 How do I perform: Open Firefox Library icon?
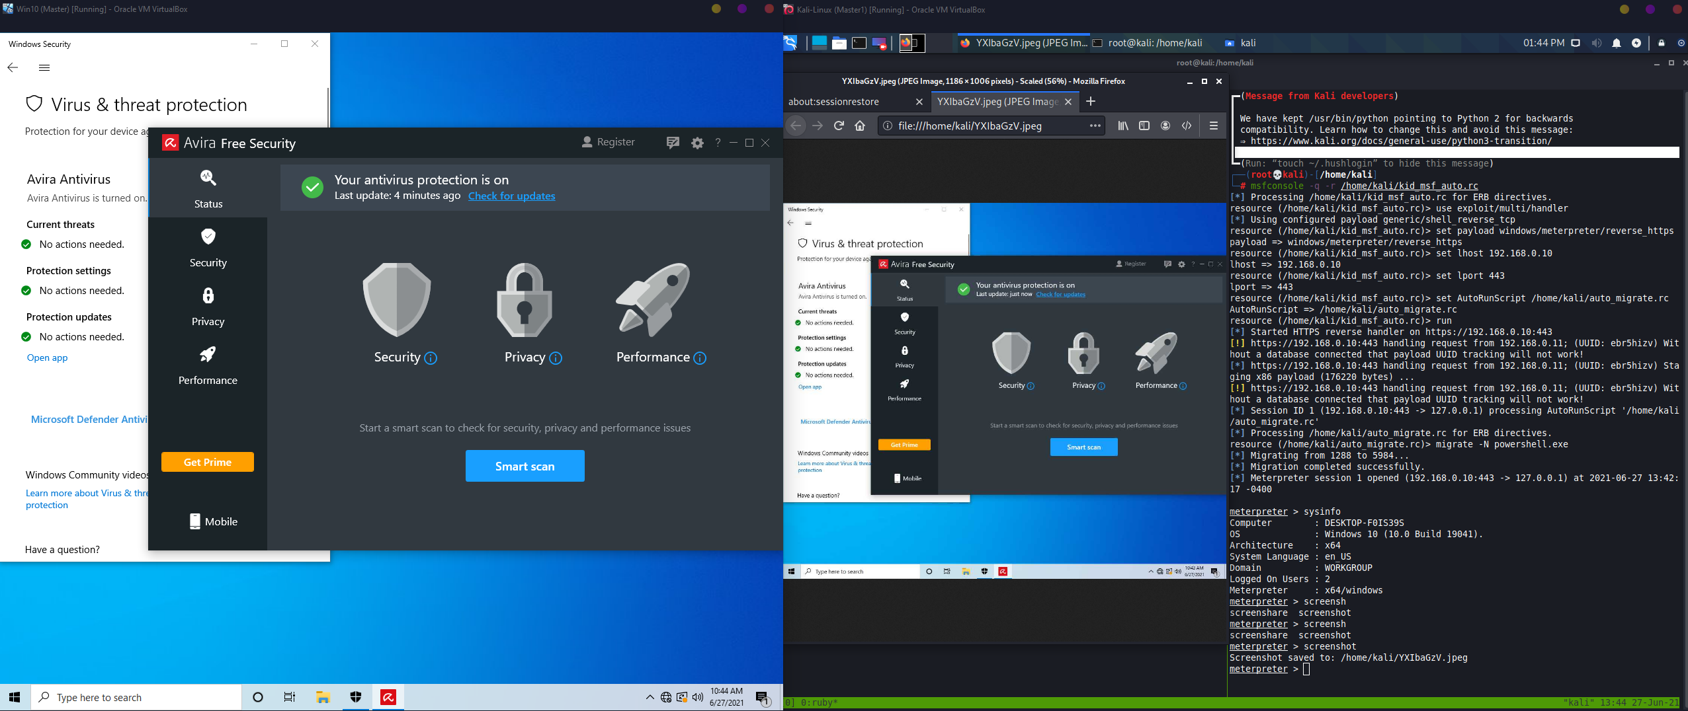(x=1123, y=126)
